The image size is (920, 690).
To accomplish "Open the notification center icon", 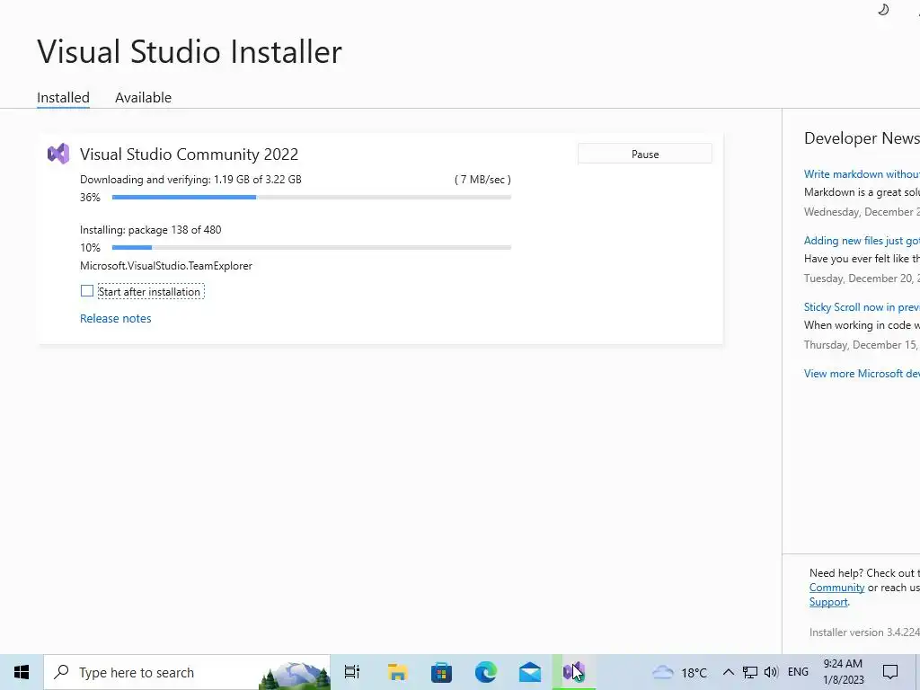I will 890,672.
